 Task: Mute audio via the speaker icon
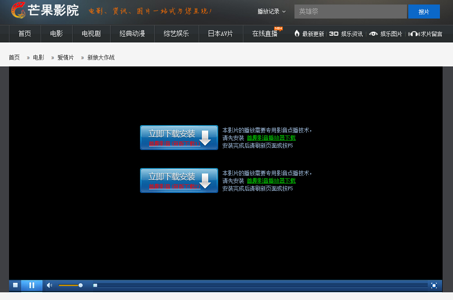(x=49, y=285)
